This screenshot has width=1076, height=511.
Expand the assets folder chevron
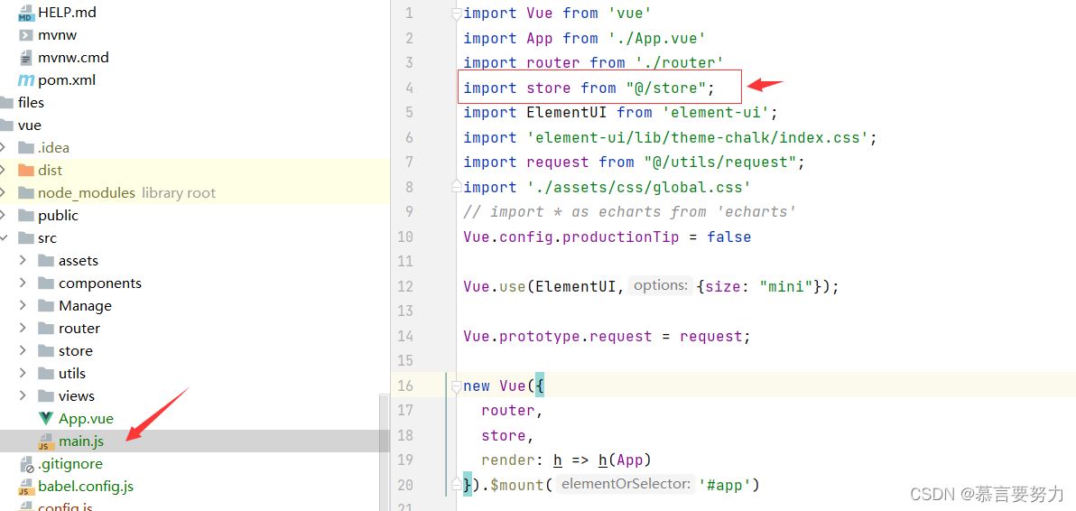click(x=23, y=261)
